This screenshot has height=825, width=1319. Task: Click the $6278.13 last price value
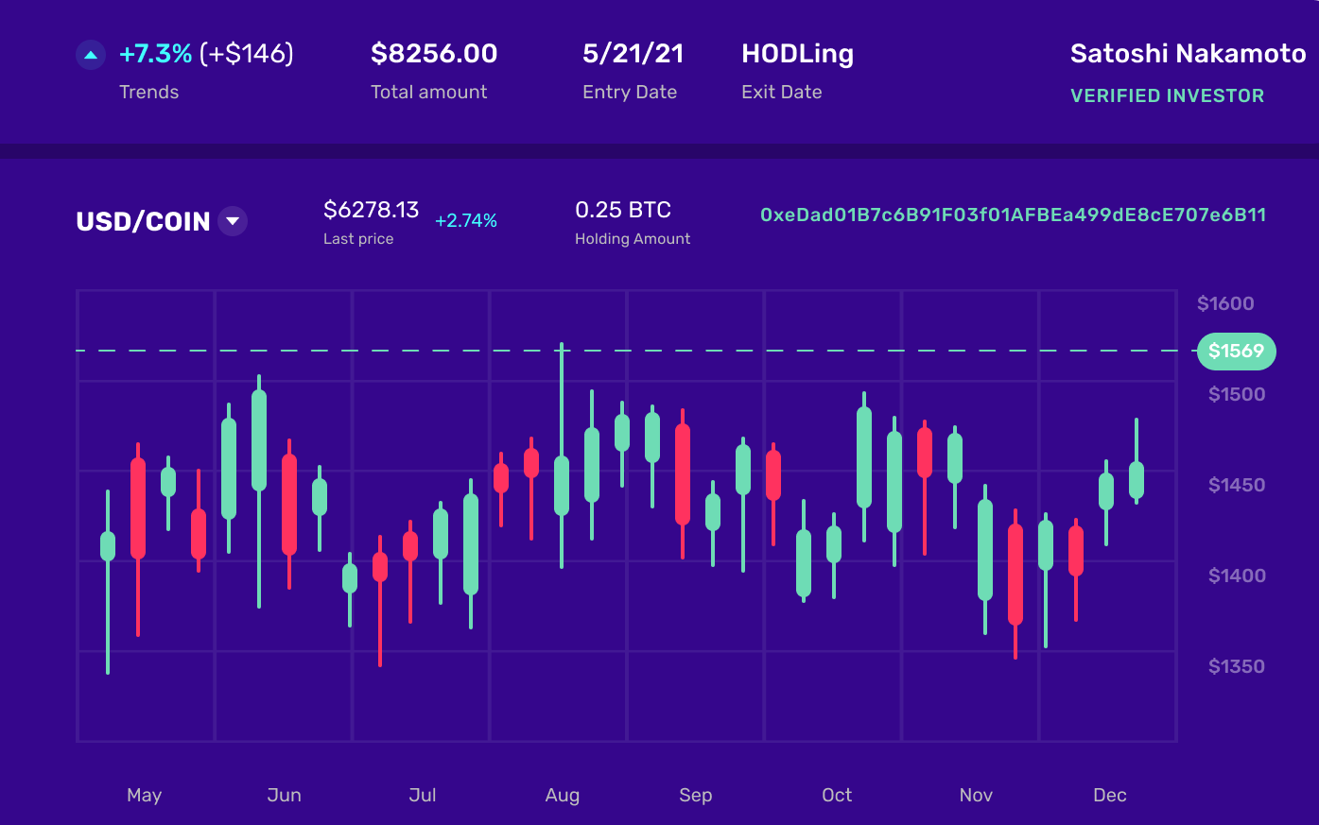[x=371, y=210]
